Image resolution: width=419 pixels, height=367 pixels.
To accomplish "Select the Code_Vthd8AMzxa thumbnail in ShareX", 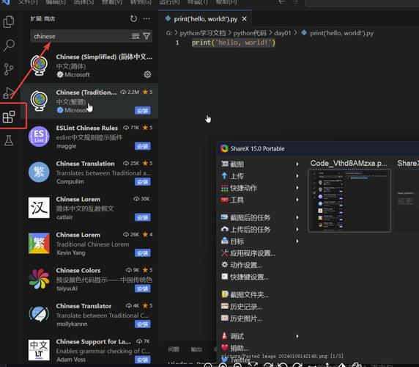I will tap(349, 200).
